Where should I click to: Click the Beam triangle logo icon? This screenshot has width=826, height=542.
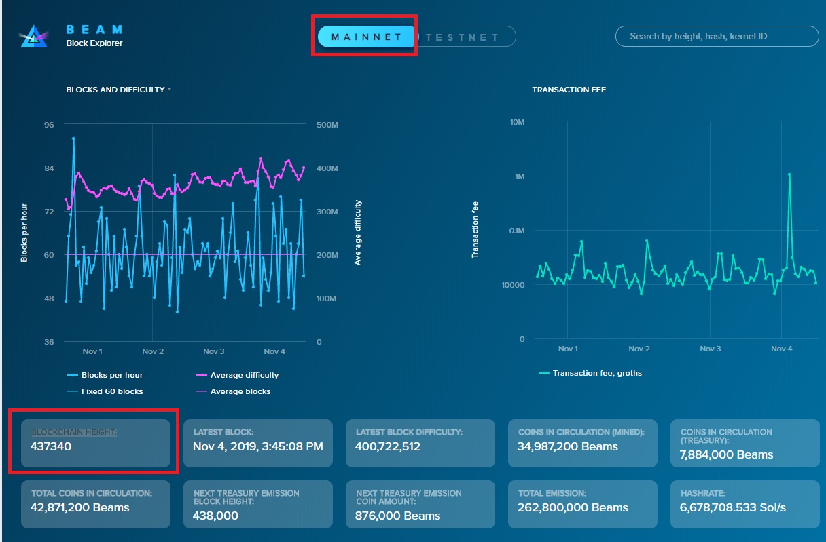coord(33,37)
